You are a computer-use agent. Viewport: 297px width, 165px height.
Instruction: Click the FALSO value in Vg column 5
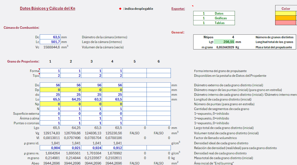(135, 133)
